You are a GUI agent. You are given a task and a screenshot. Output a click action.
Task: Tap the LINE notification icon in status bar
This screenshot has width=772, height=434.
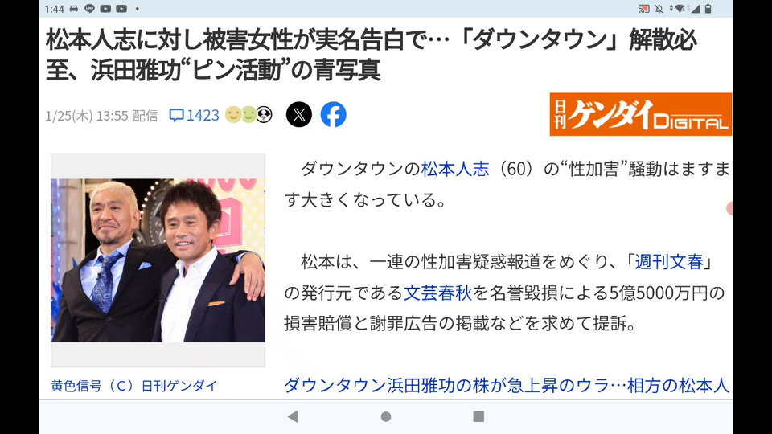pyautogui.click(x=89, y=8)
